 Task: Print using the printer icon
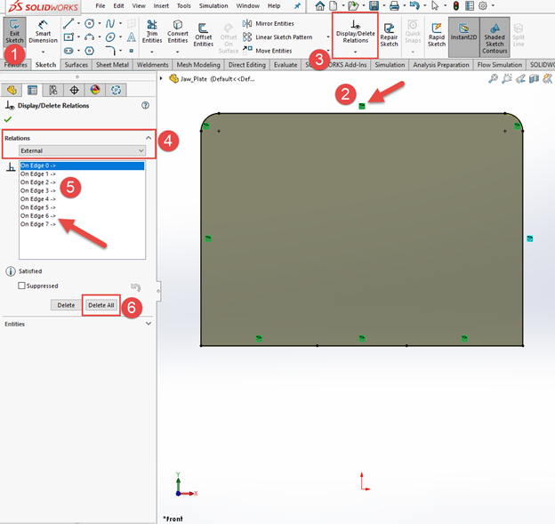pos(394,5)
